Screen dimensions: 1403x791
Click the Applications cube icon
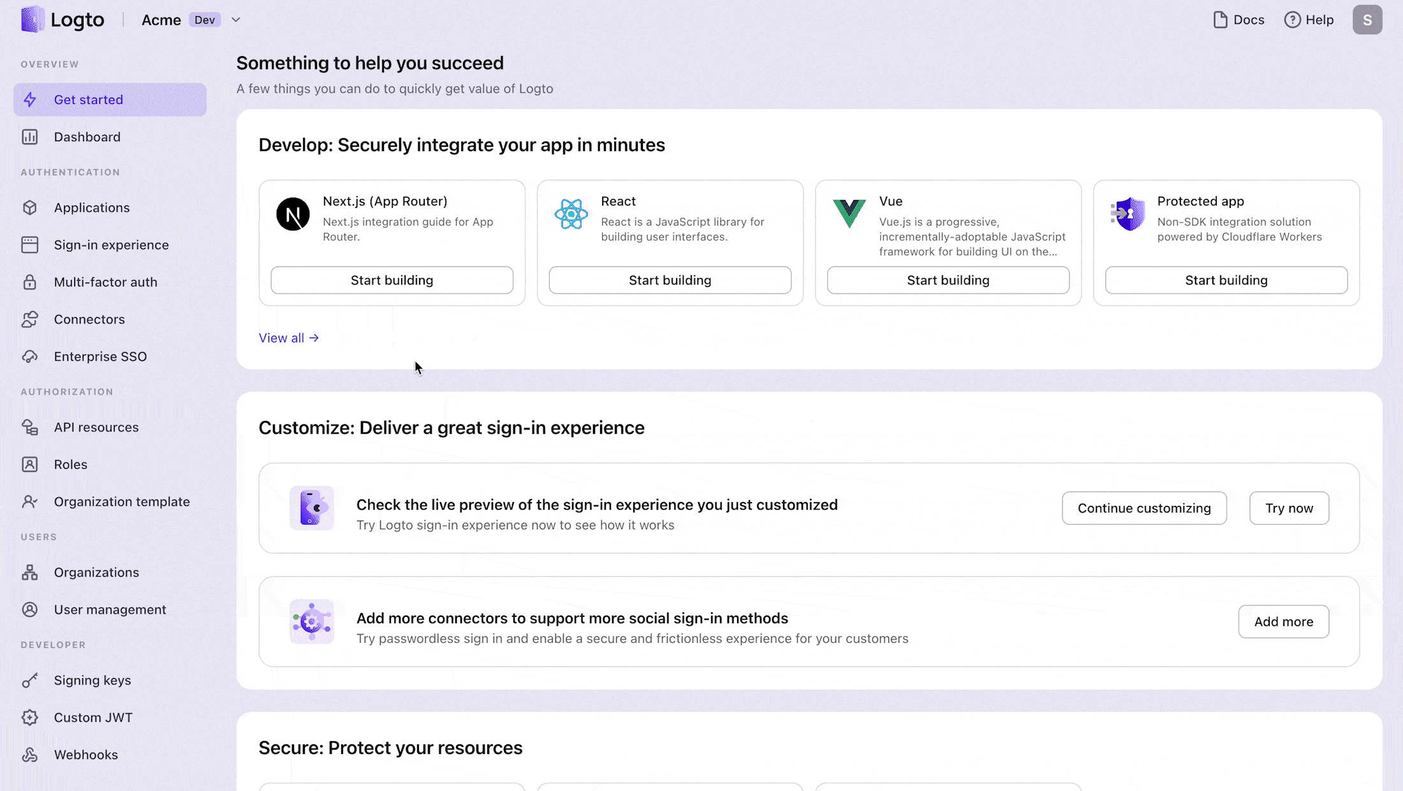[x=30, y=208]
